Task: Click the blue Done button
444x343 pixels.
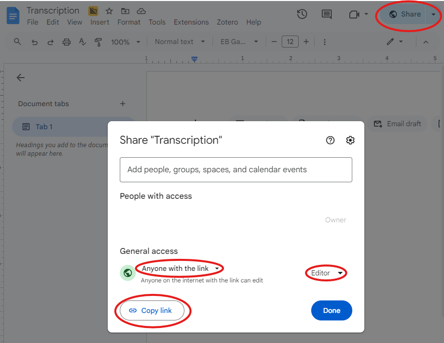Action: (331, 310)
